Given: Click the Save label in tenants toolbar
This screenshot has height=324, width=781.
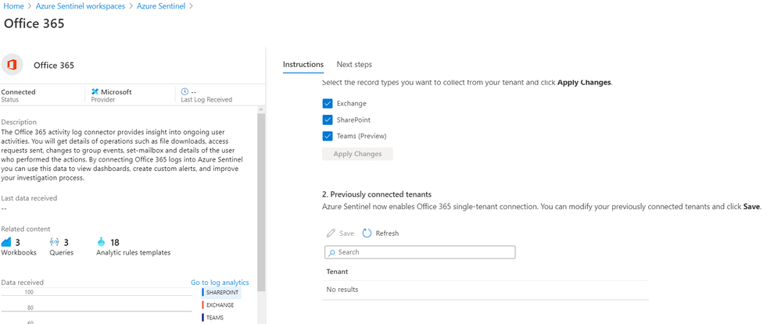Looking at the screenshot, I should click(346, 233).
